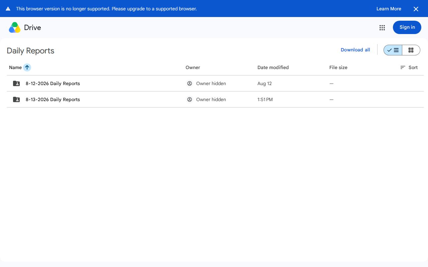Open the Sort options menu

tap(409, 67)
